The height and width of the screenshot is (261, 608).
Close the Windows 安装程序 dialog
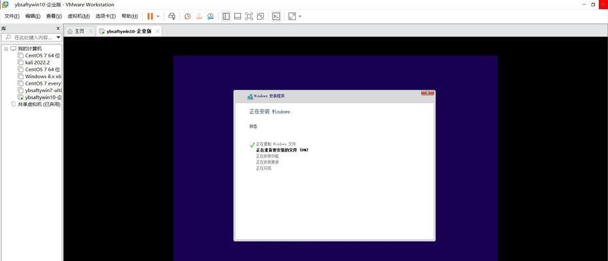[427, 93]
